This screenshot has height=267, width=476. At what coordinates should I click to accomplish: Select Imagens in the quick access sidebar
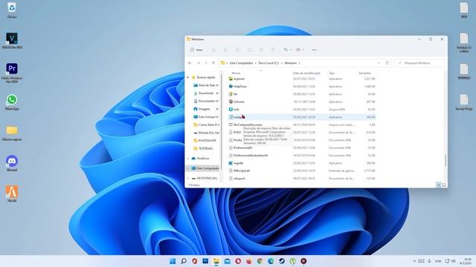206,109
